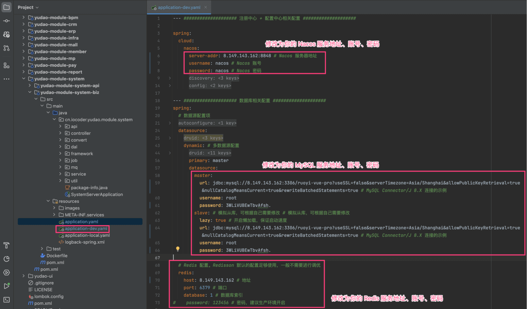The height and width of the screenshot is (309, 527).
Task: Click the Build hammer icon
Action: point(6,245)
